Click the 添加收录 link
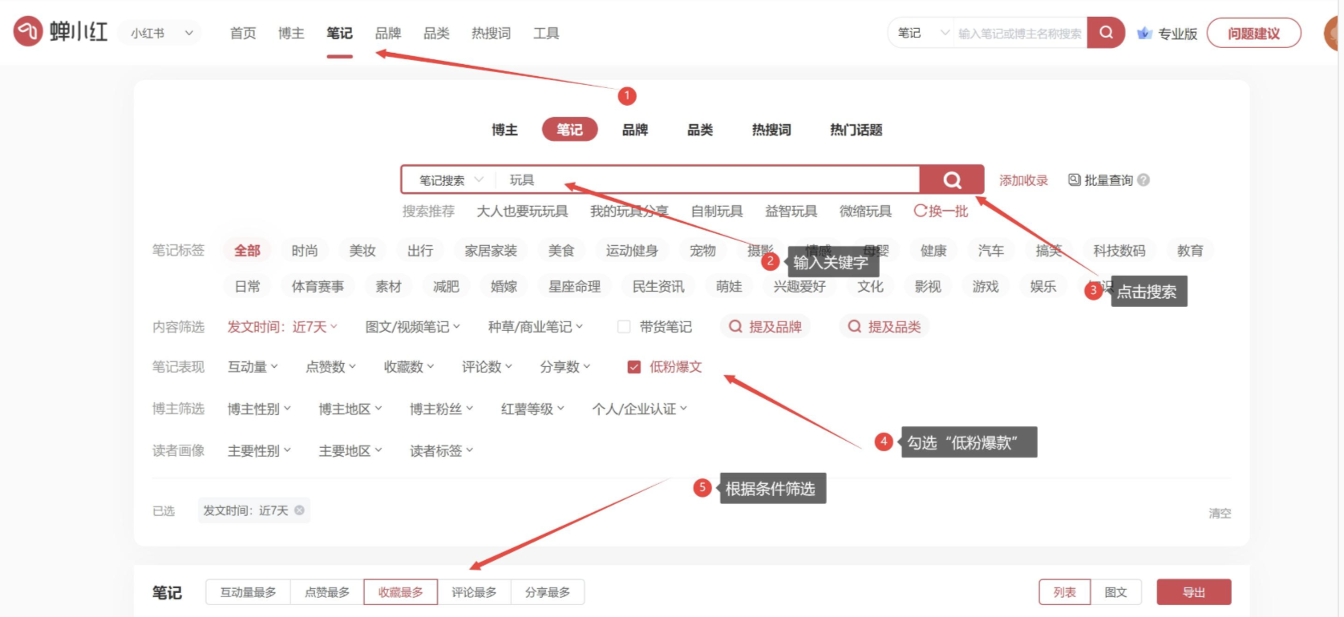This screenshot has width=1344, height=617. point(1023,180)
